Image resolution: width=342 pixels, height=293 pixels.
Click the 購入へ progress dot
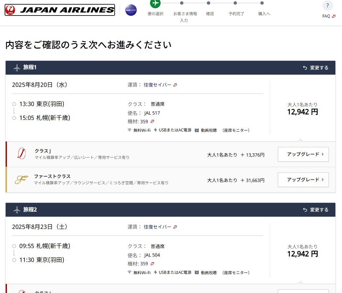tap(262, 3)
